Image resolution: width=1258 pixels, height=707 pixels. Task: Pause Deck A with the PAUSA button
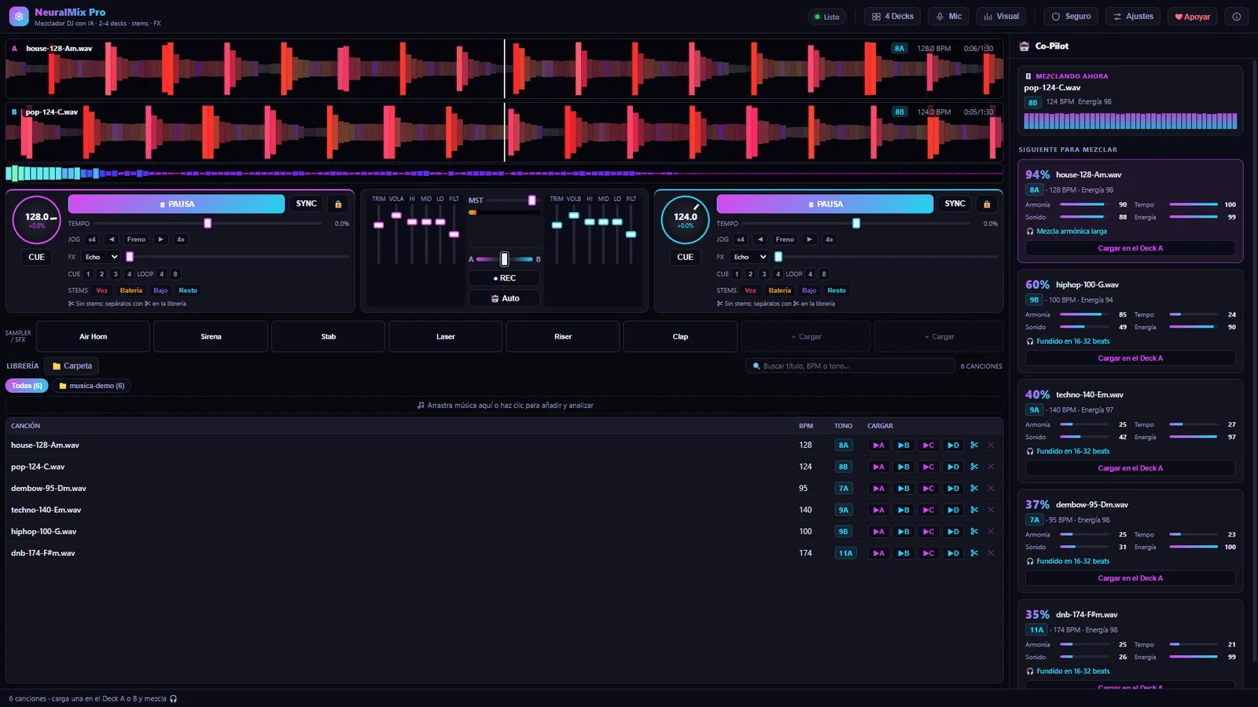pos(176,204)
